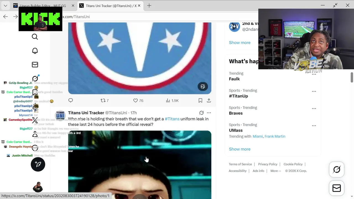
Task: Open Terms of Service footer link
Action: pyautogui.click(x=240, y=164)
